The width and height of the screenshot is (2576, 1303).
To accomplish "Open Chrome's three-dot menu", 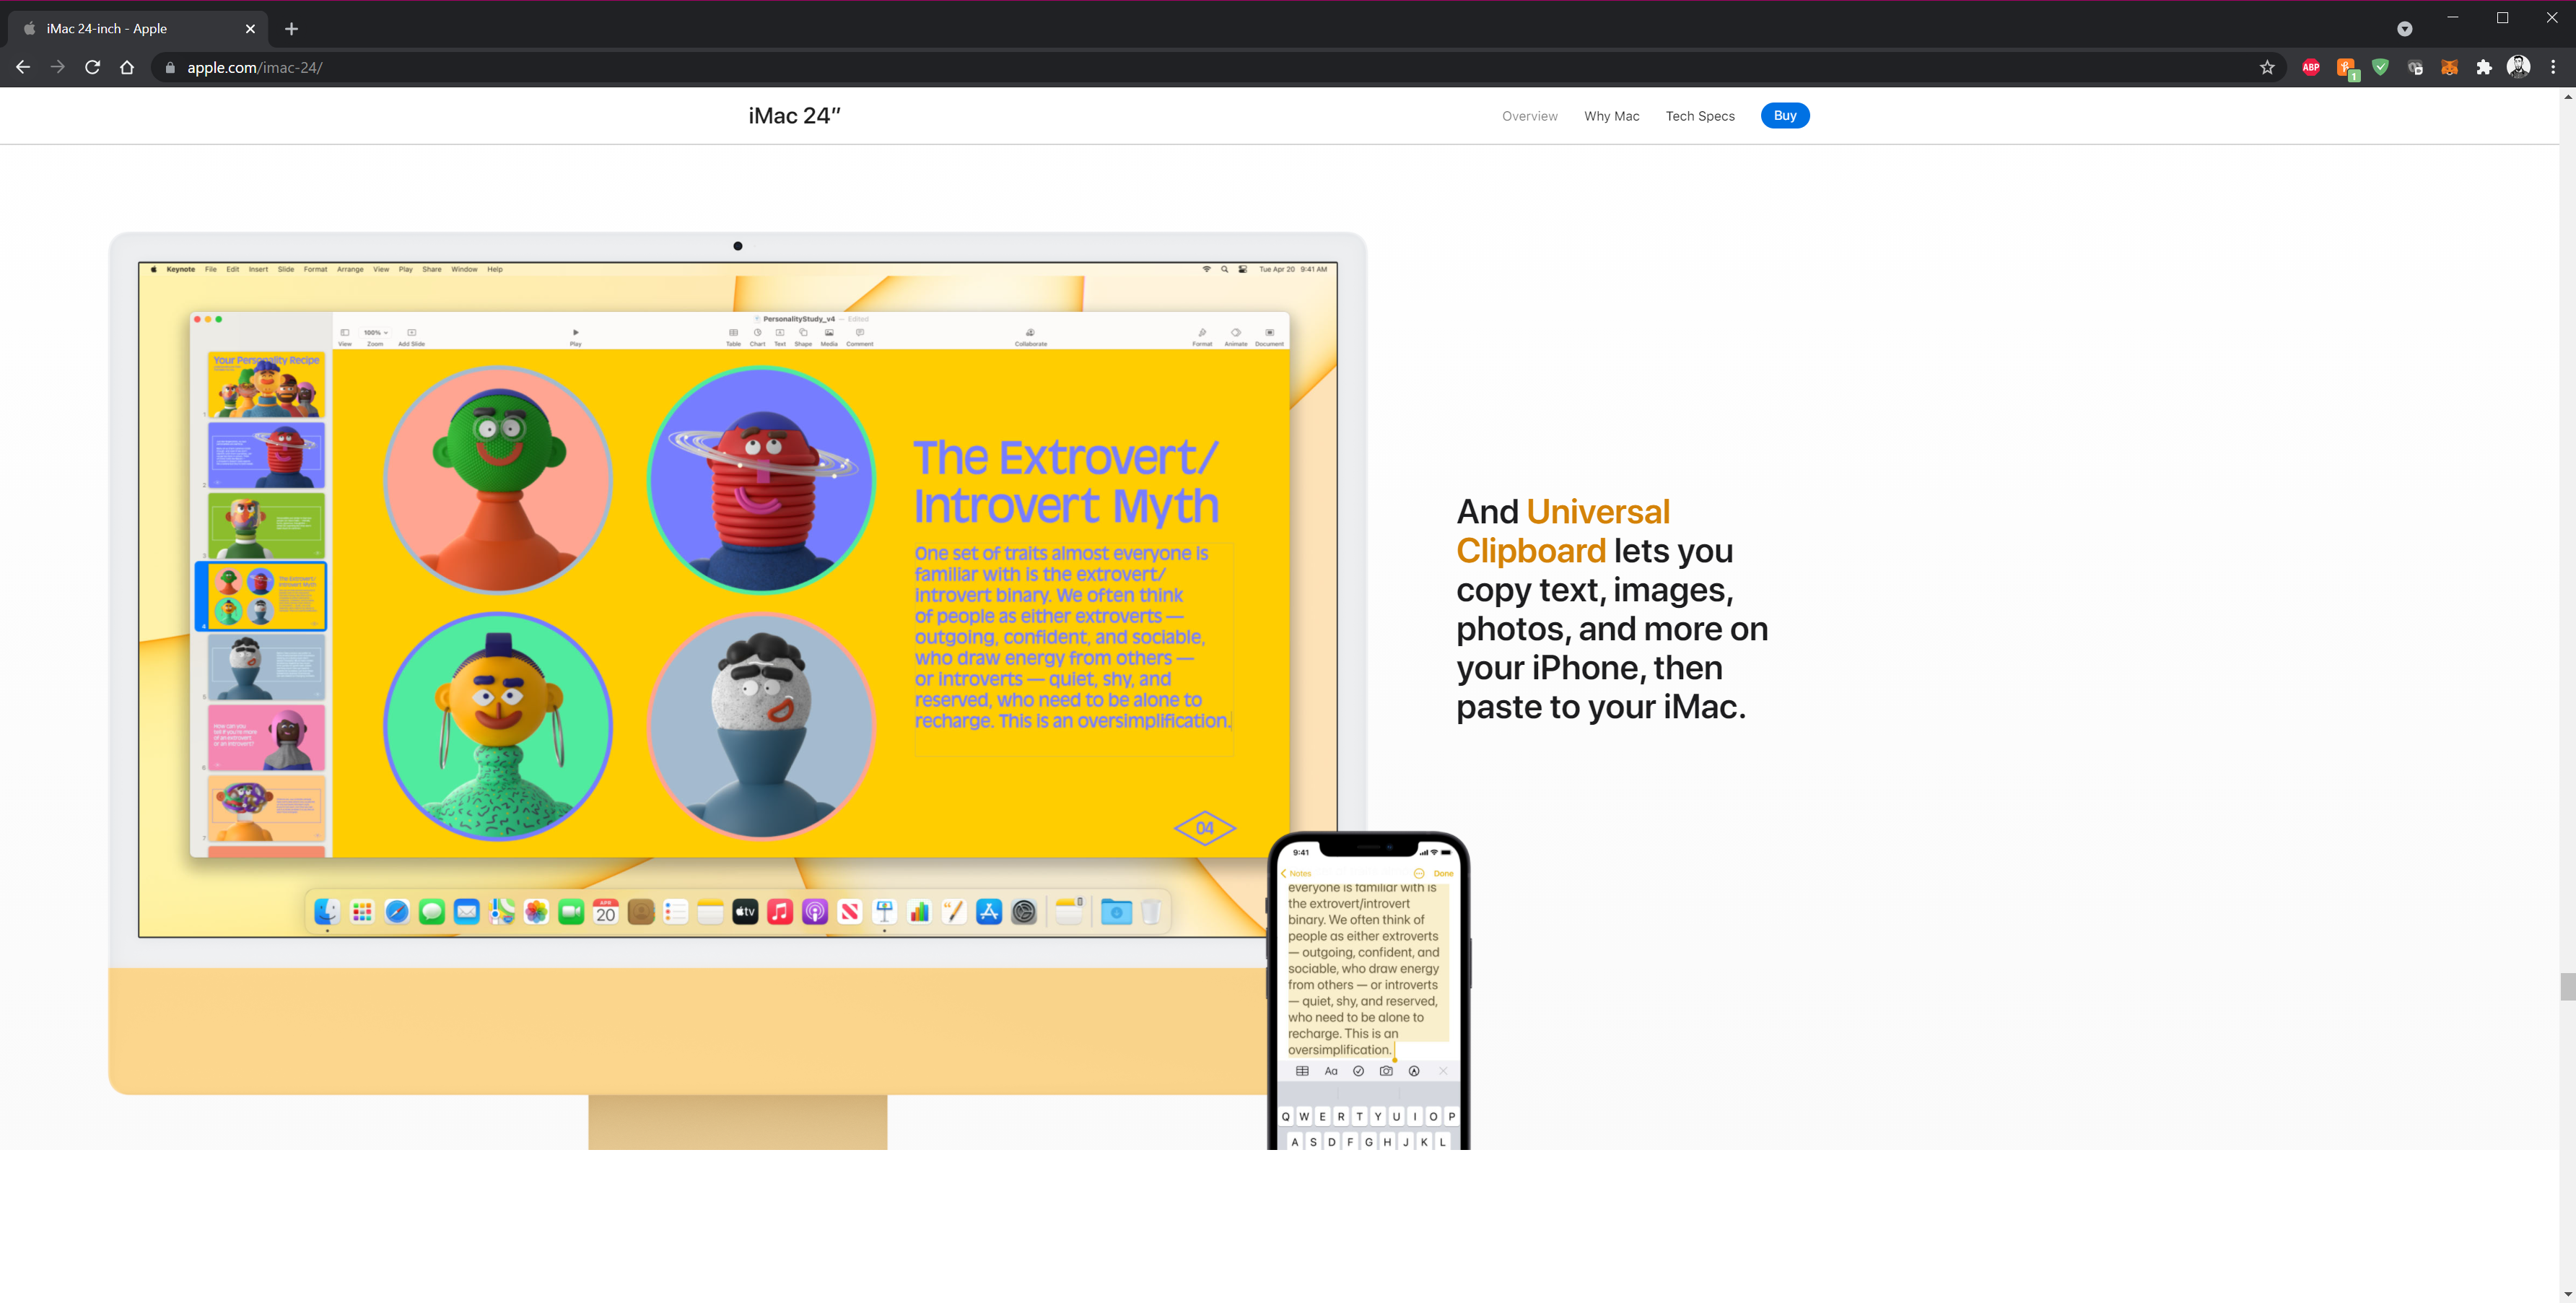I will 2553,67.
